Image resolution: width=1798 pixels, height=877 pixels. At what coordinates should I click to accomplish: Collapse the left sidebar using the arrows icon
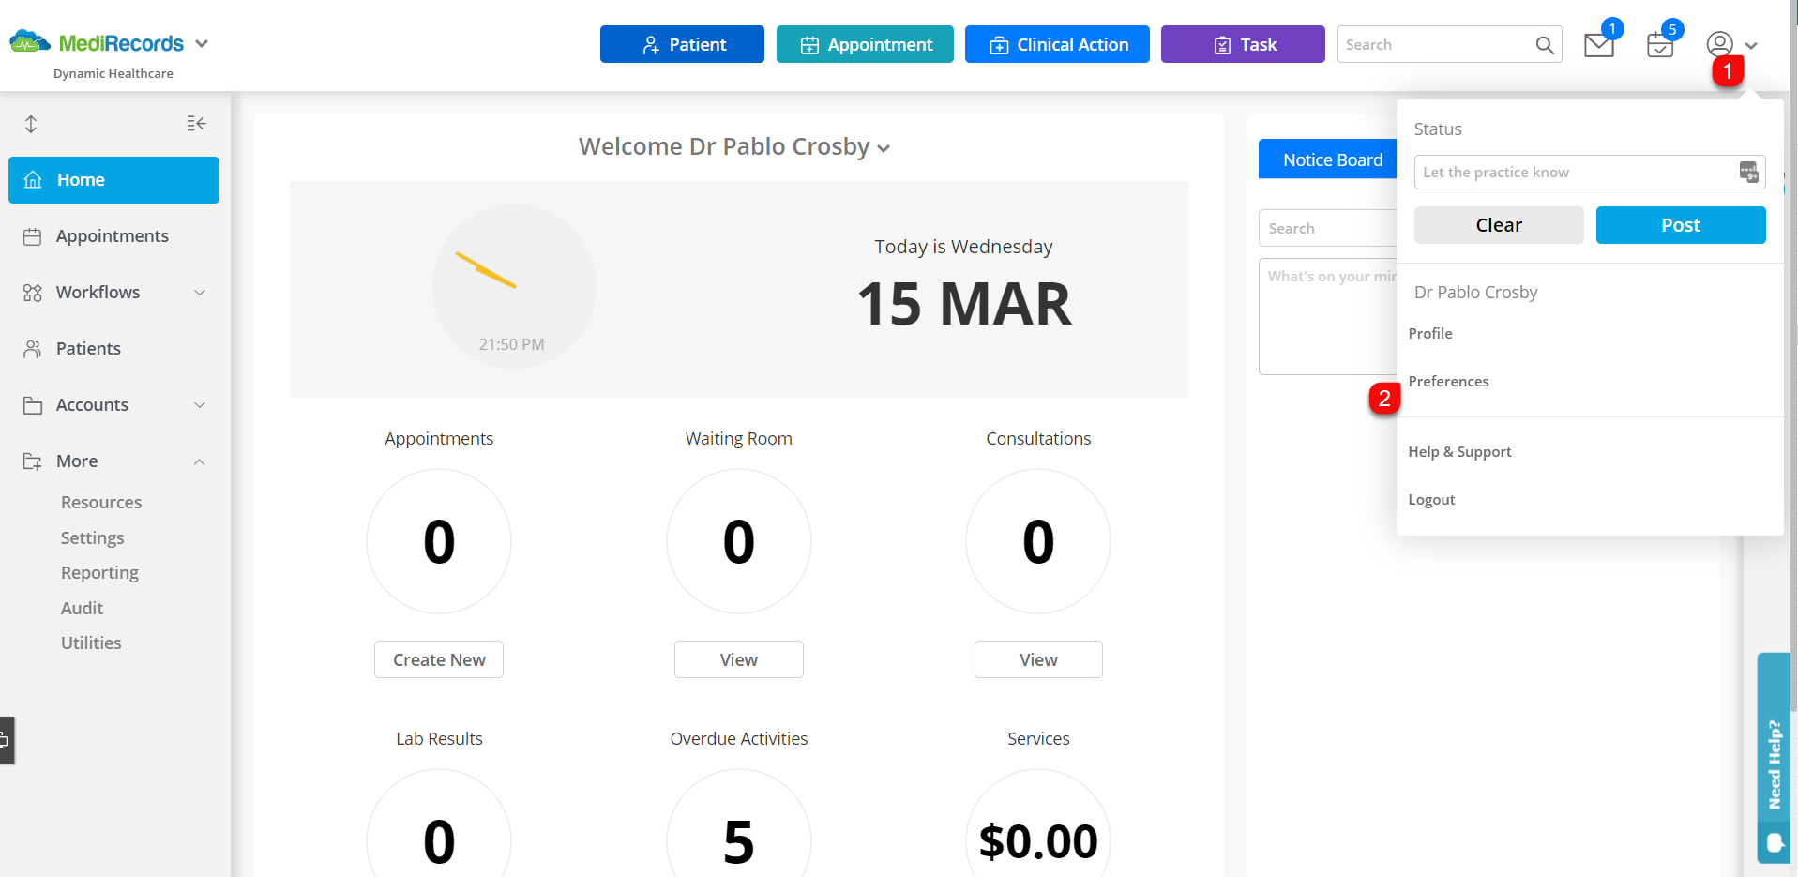tap(196, 123)
